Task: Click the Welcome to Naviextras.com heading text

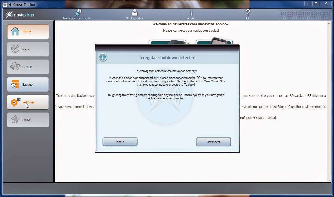Action: 191,24
